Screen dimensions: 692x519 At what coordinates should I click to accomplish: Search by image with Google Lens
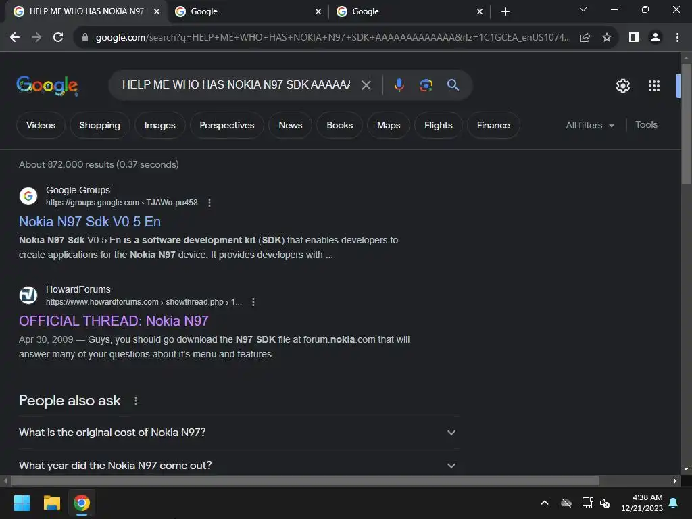coord(426,84)
